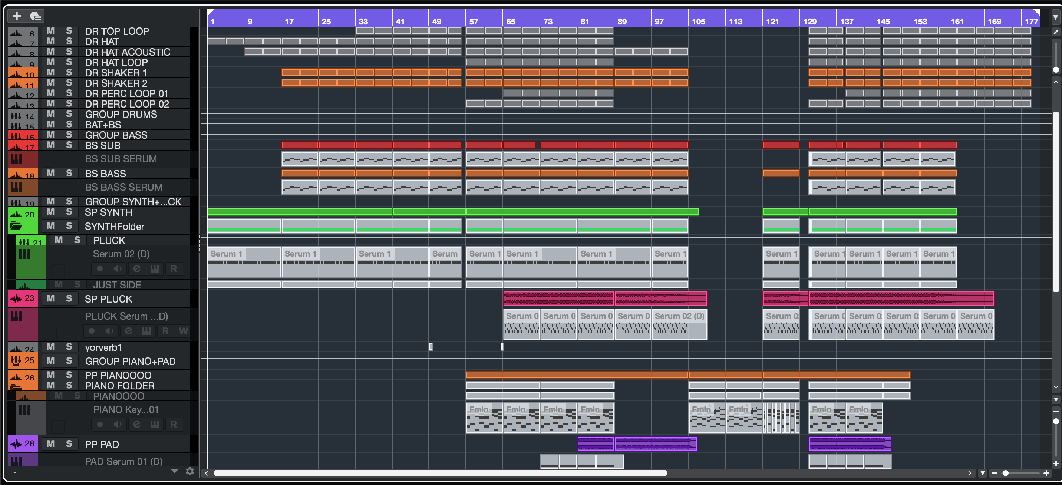
Task: Click the BS BASS SERUM keyboard icon
Action: click(16, 187)
